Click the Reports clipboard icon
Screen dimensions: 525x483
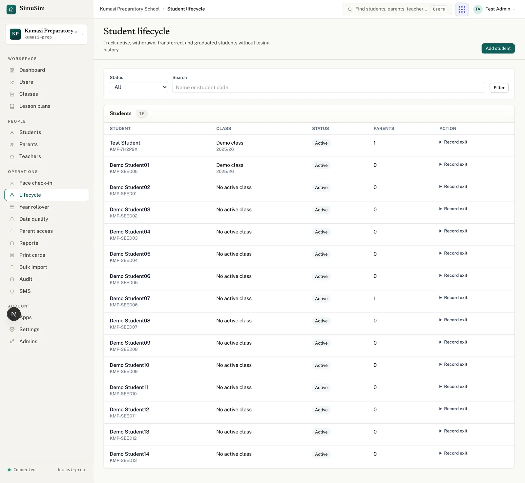12,243
